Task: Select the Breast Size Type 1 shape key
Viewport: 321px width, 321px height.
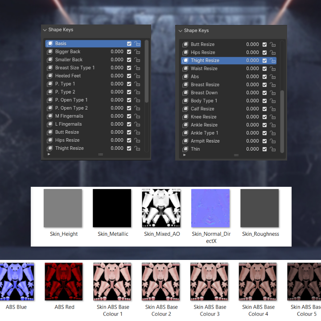Action: pyautogui.click(x=75, y=68)
